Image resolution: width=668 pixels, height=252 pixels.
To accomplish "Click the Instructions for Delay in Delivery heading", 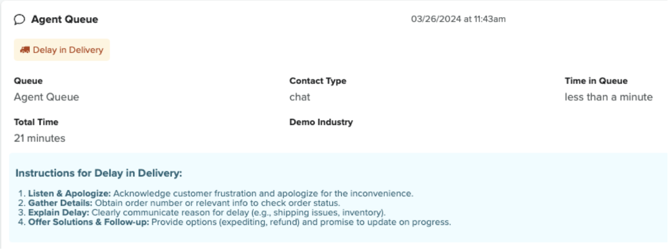I will pos(98,174).
